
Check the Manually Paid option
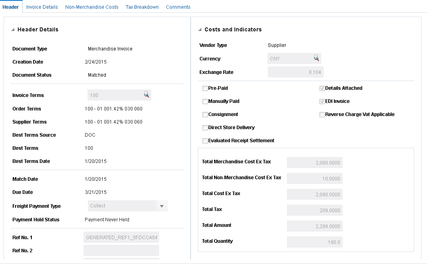(x=205, y=101)
